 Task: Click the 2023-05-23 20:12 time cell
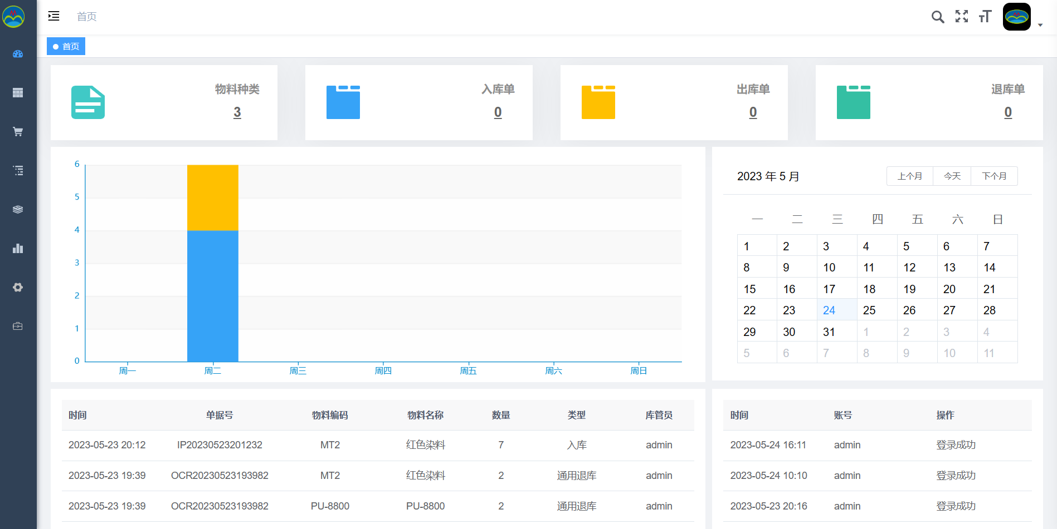pyautogui.click(x=107, y=445)
